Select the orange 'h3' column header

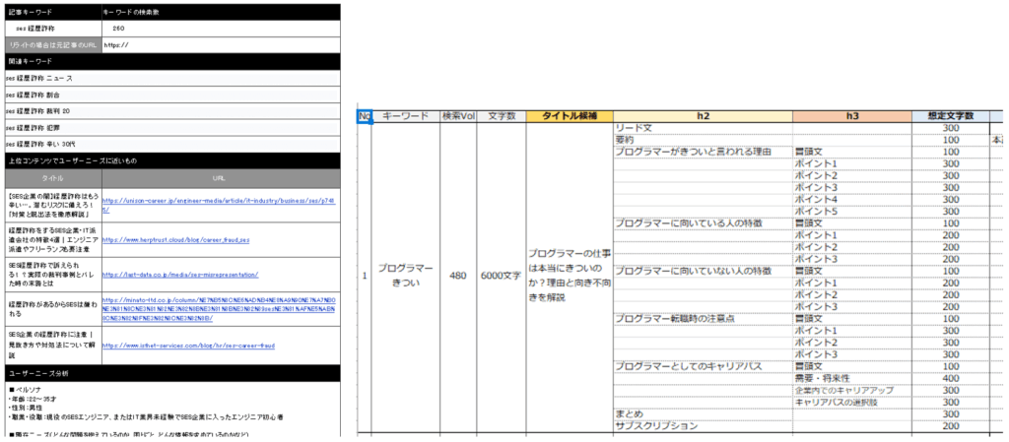coord(852,116)
